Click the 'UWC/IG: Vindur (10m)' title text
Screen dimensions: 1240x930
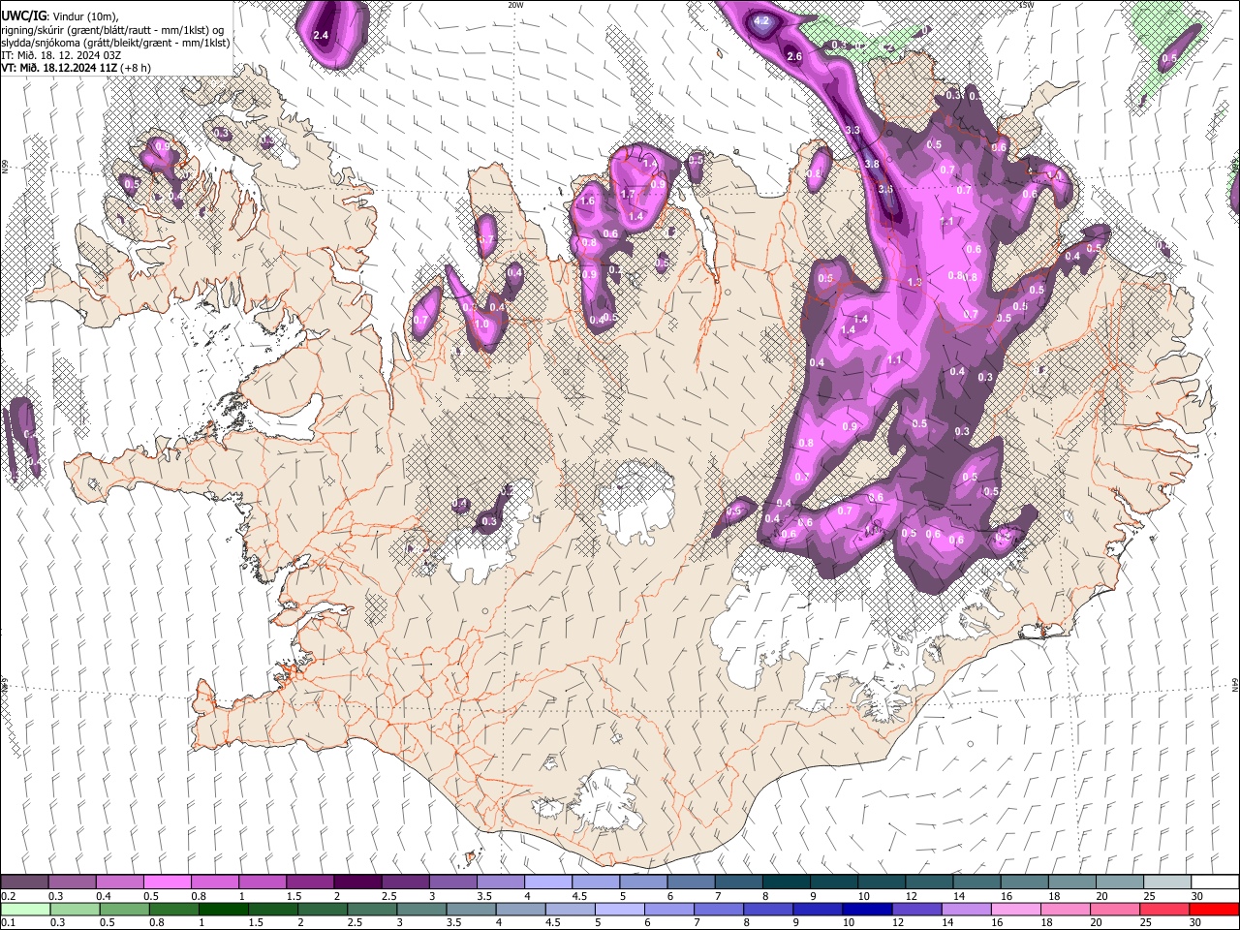pos(60,15)
